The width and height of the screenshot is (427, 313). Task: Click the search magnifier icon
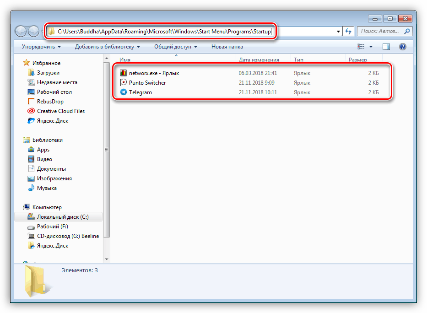[407, 31]
